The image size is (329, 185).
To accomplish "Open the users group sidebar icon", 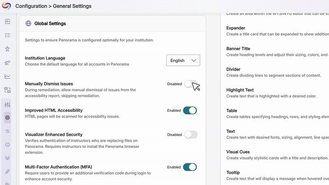I will 7,158.
